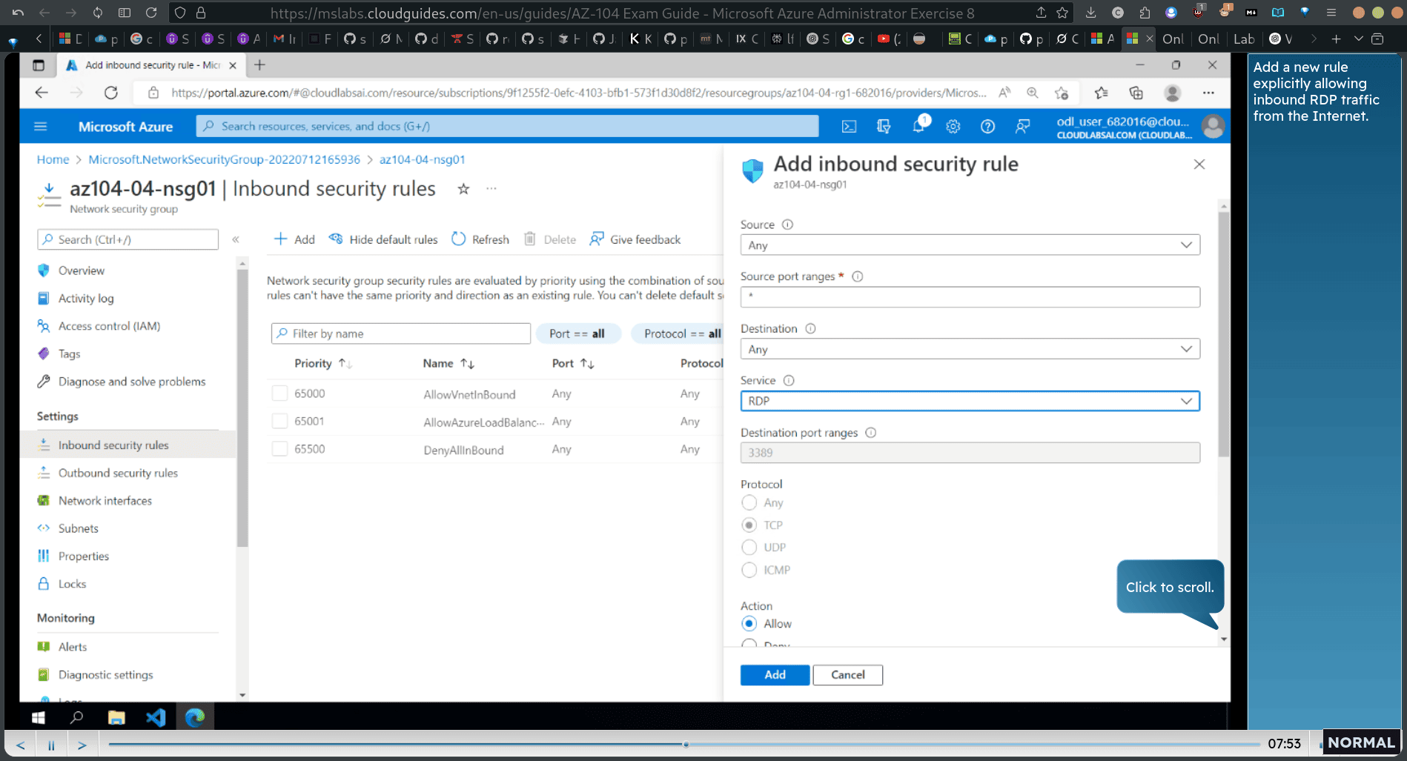Viewport: 1407px width, 761px height.
Task: Click Add in the rules toolbar
Action: pos(294,239)
